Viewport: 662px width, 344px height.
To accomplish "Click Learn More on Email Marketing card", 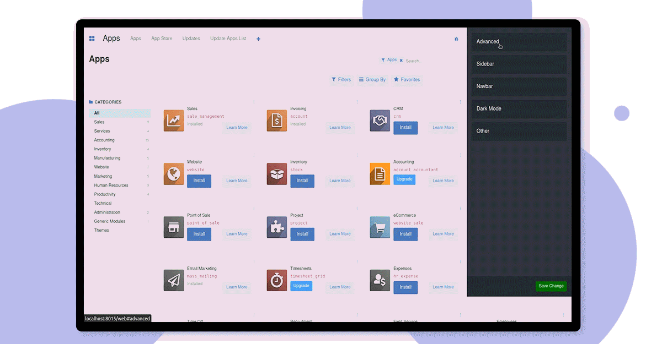I will (x=237, y=287).
